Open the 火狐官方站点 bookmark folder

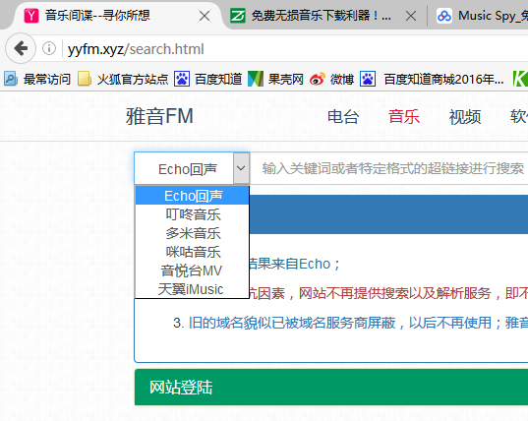(x=123, y=79)
